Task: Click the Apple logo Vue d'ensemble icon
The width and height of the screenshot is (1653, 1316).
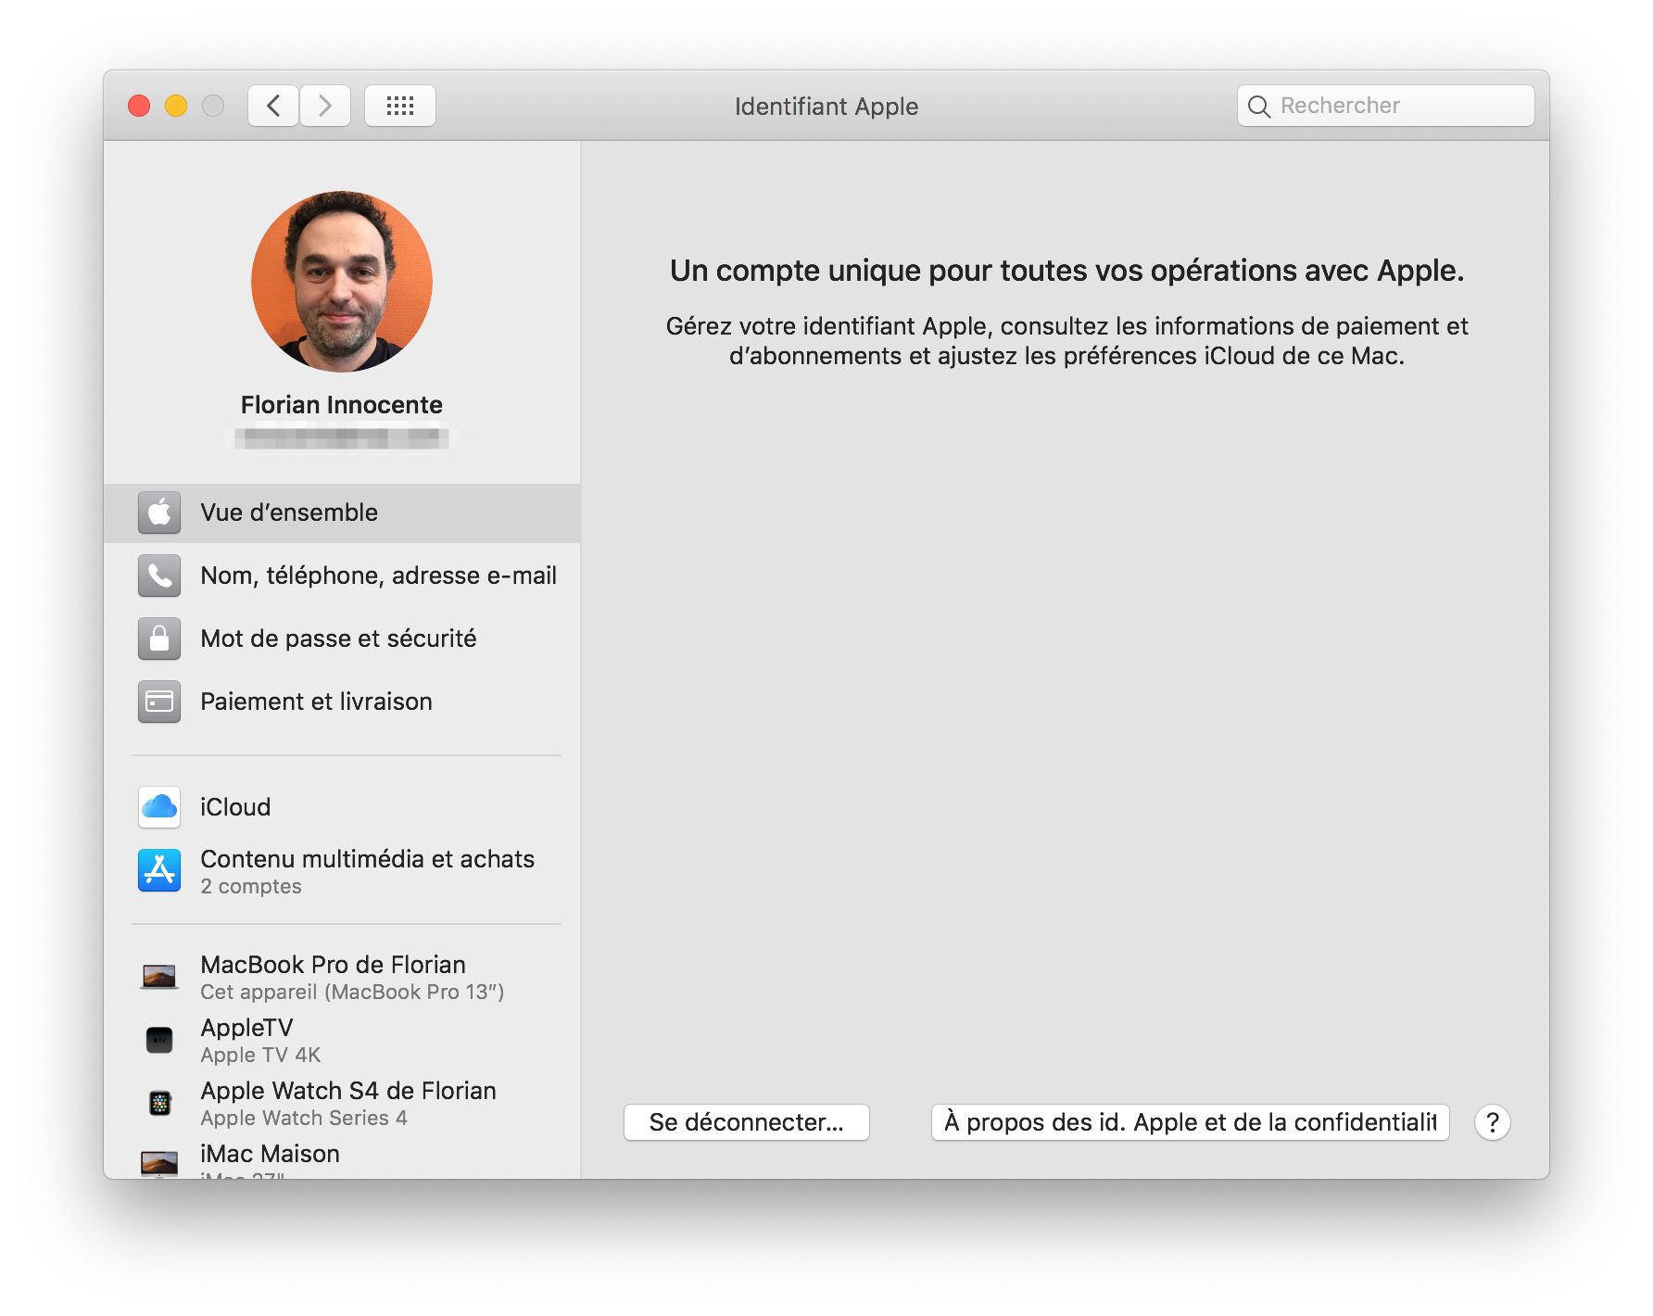Action: 159,512
